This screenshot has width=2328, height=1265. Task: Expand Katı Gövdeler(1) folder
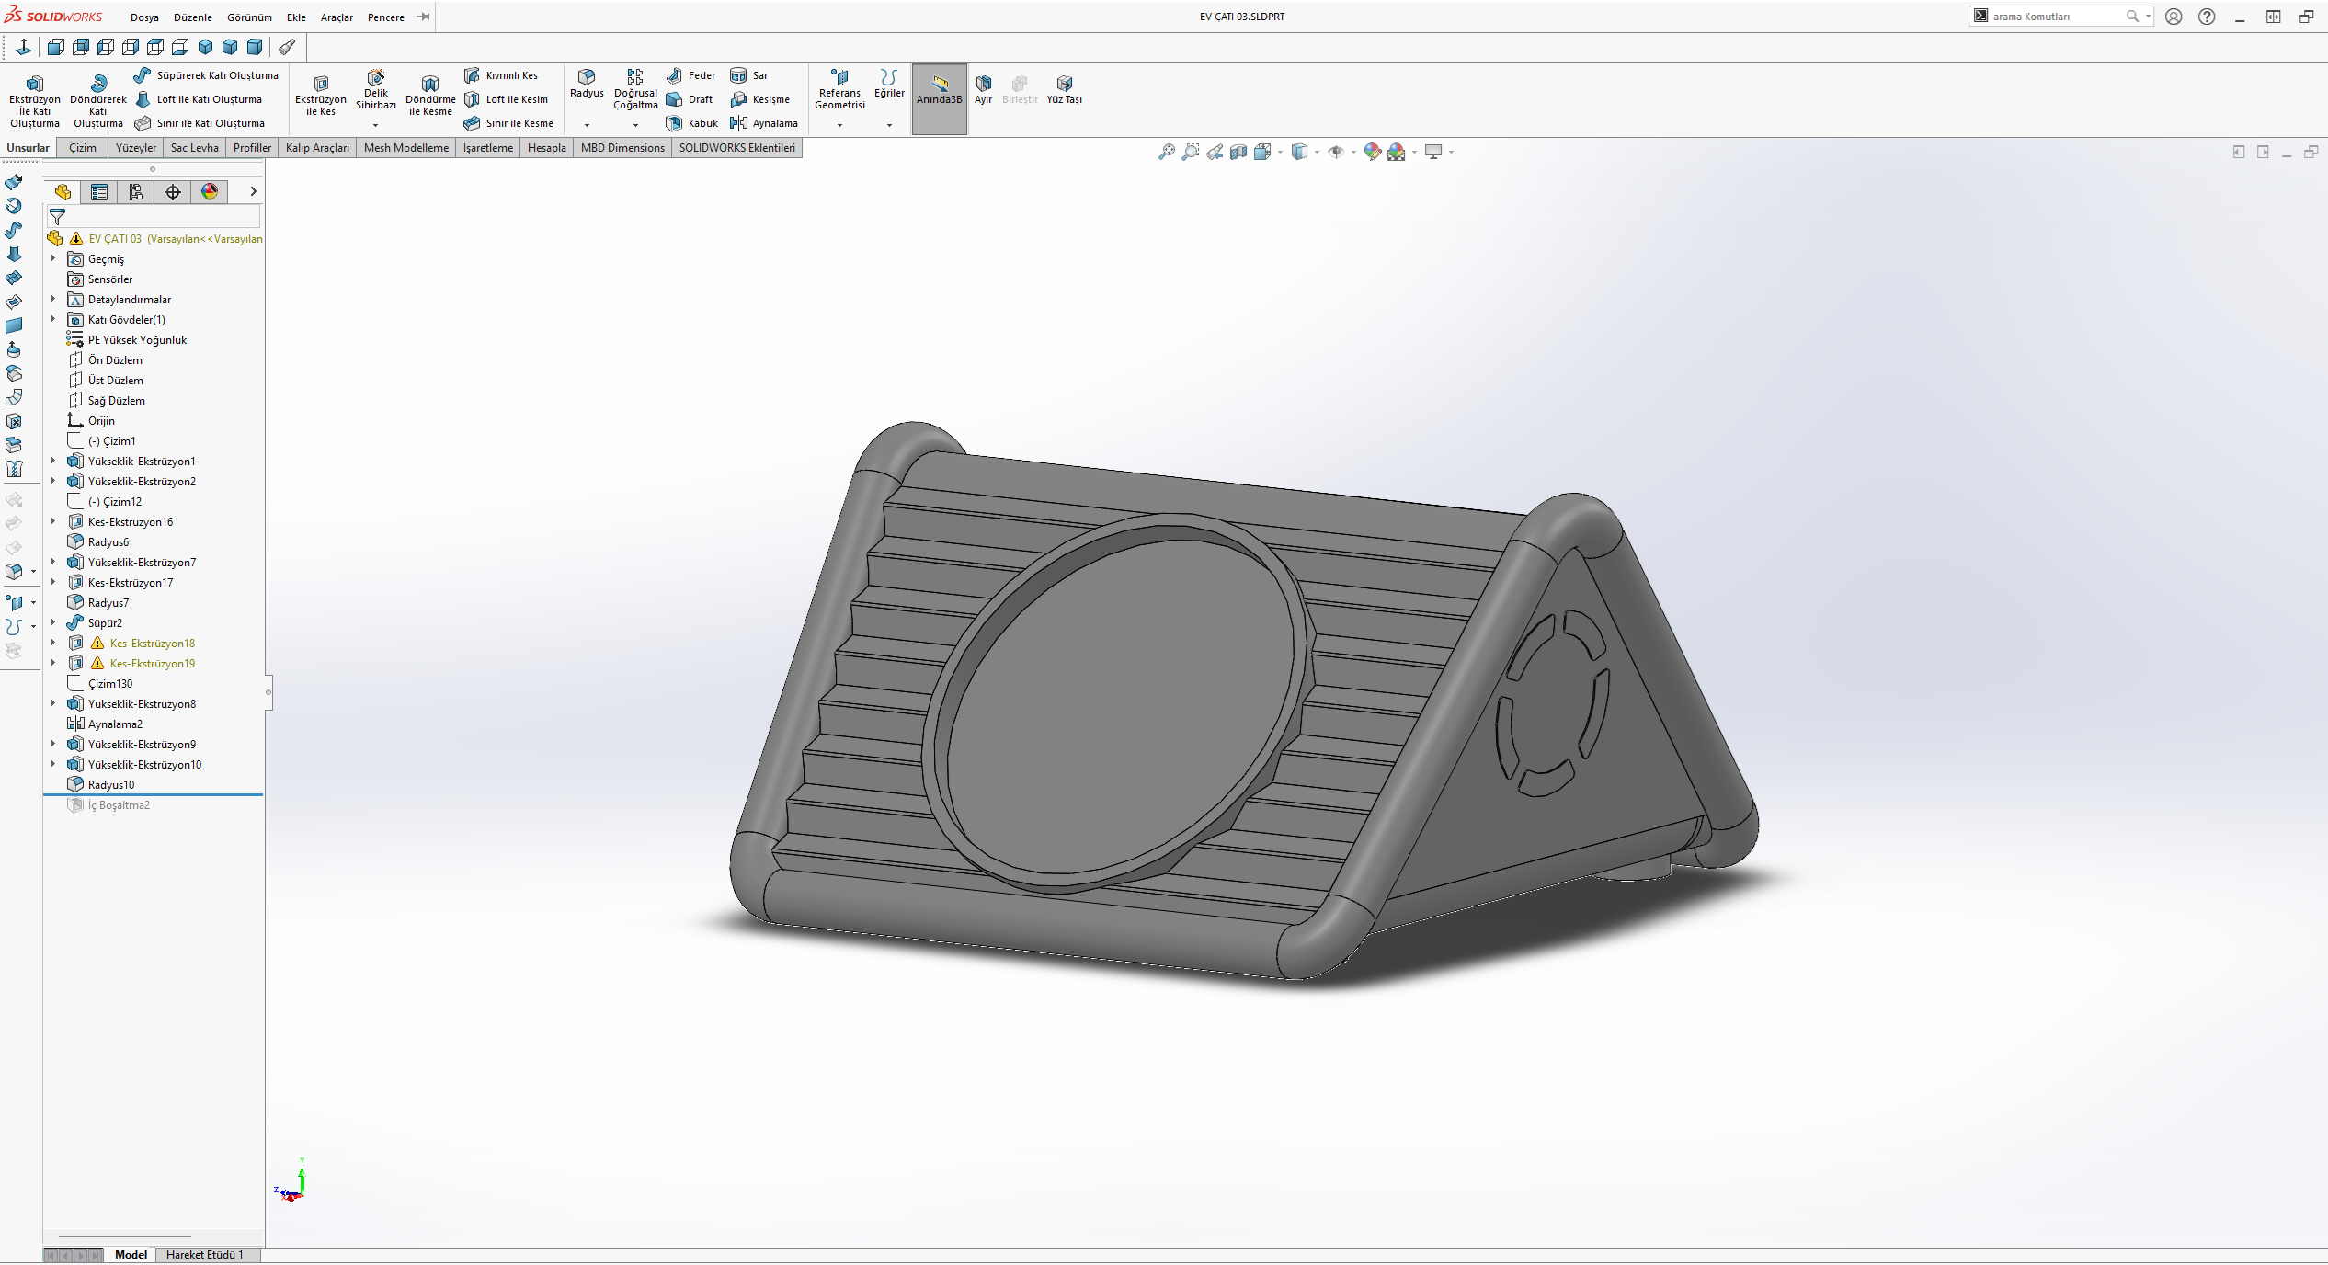[53, 319]
